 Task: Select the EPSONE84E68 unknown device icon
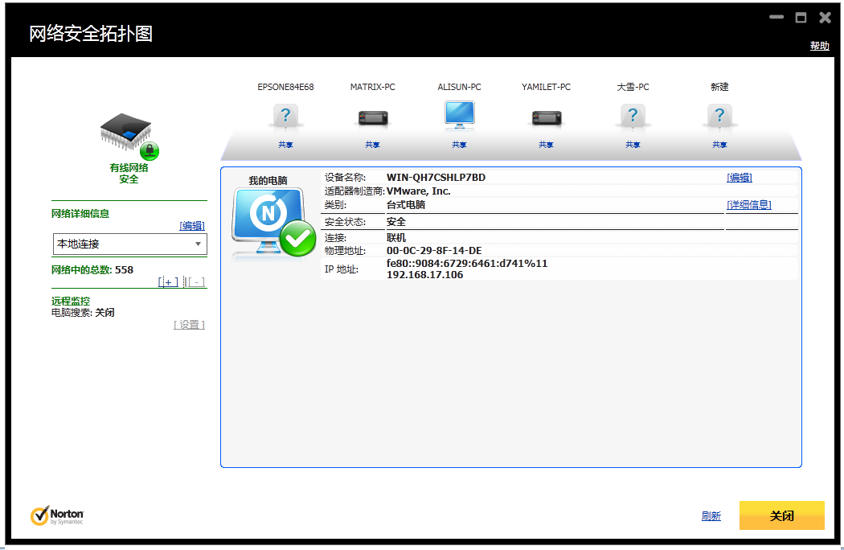click(286, 117)
